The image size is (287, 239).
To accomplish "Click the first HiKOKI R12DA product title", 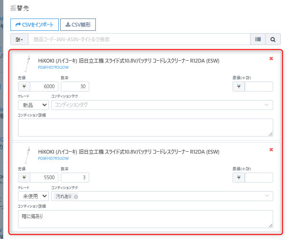I will (x=129, y=61).
